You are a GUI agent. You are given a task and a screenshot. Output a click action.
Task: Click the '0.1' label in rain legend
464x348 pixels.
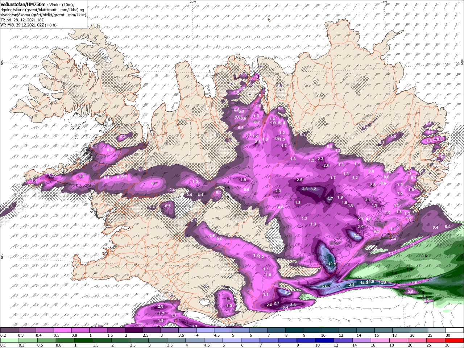click(3, 345)
